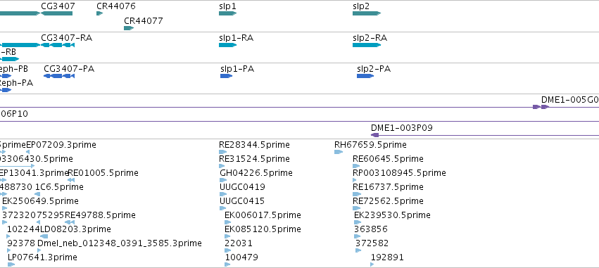Image resolution: width=599 pixels, height=268 pixels.
Task: Click the slp1 gene glyph
Action: [x=227, y=13]
